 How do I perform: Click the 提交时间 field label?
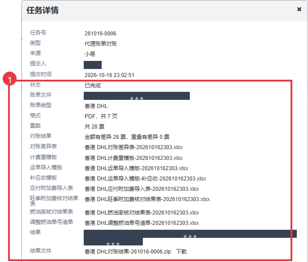point(41,74)
